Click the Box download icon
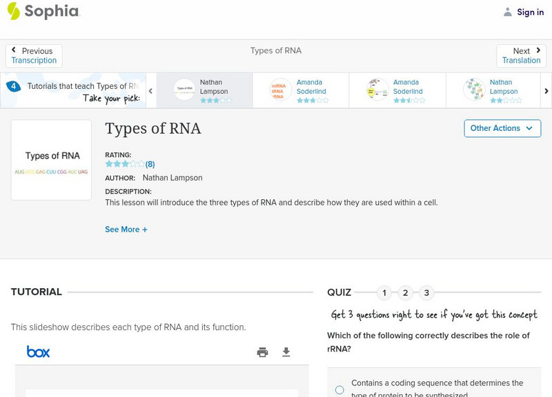Screen dimensions: 552x397 pyautogui.click(x=286, y=352)
